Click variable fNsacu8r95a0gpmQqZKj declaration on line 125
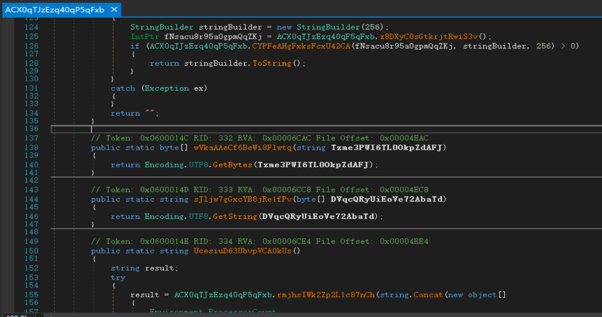The height and width of the screenshot is (317, 602). [x=213, y=37]
